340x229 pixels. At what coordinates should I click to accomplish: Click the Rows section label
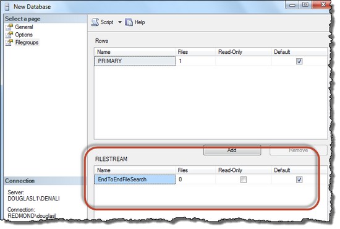click(x=102, y=41)
